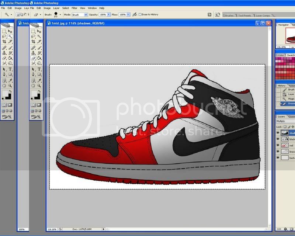Open the Eraser tool preset picker arrow
This screenshot has width=295, height=236.
coord(40,14)
